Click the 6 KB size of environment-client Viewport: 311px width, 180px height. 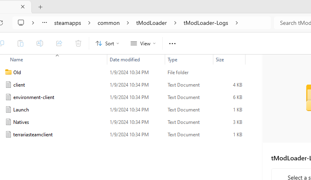pyautogui.click(x=237, y=97)
